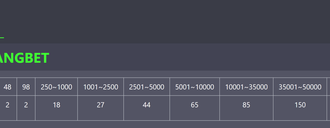Click the value 2 below 98
The width and height of the screenshot is (330, 128).
point(26,108)
